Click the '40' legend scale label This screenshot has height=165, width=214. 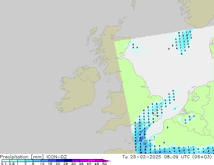[x=89, y=164]
